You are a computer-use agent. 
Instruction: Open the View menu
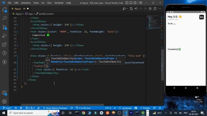tap(36, 3)
